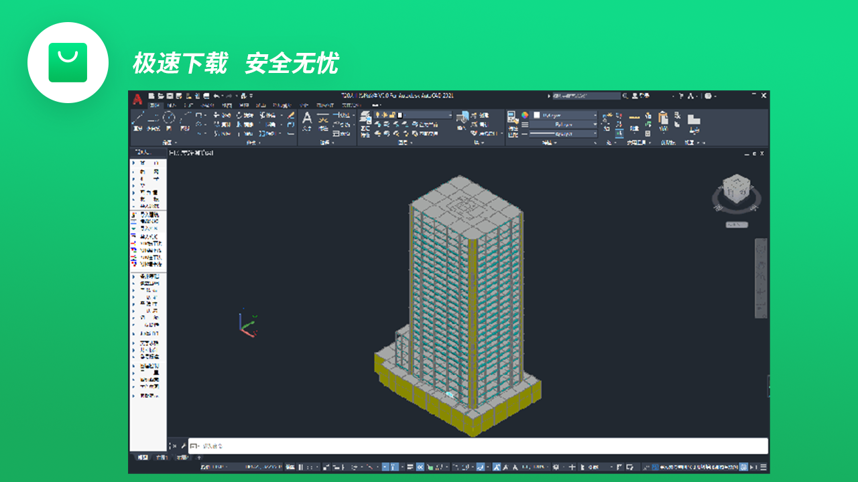Open the color picker on the ribbon

pos(524,115)
